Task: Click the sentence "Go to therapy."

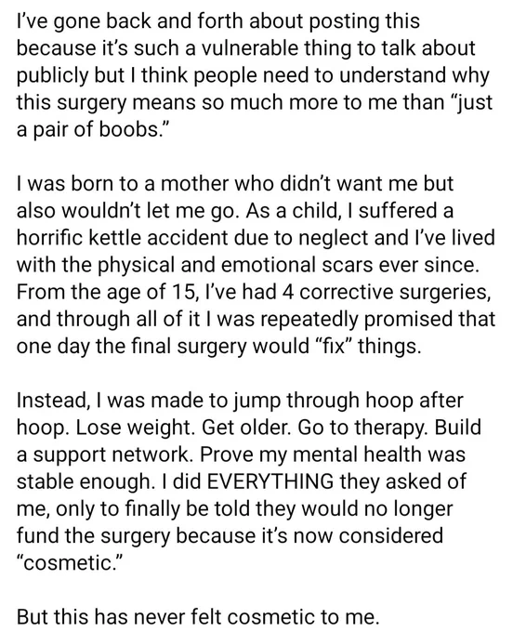Action: pos(363,428)
